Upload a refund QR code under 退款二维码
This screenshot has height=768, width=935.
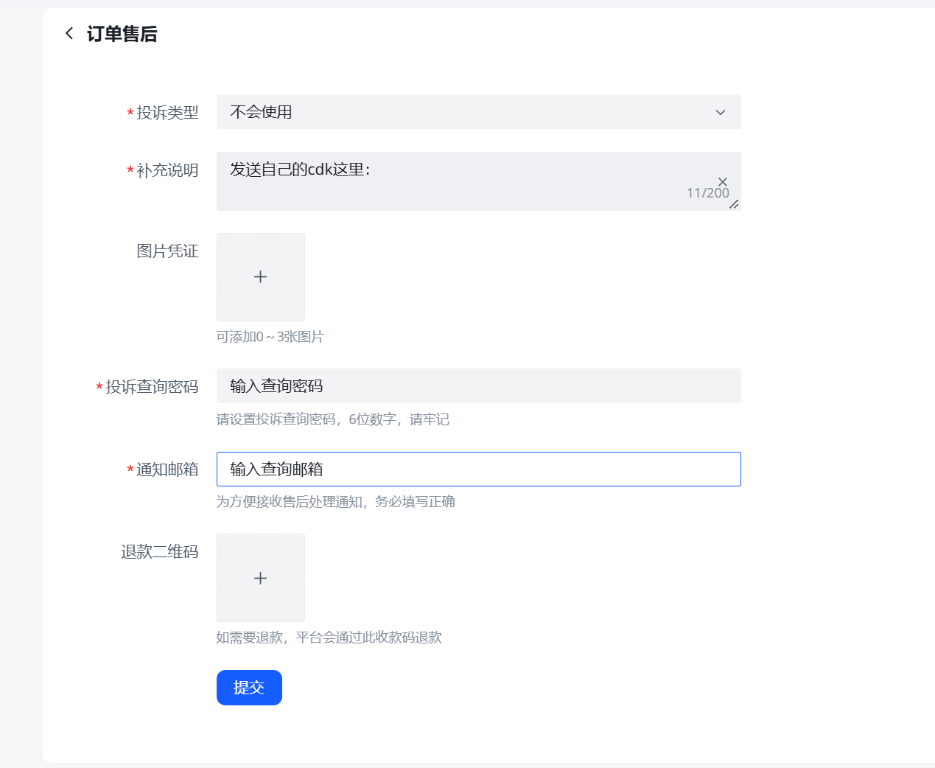261,578
